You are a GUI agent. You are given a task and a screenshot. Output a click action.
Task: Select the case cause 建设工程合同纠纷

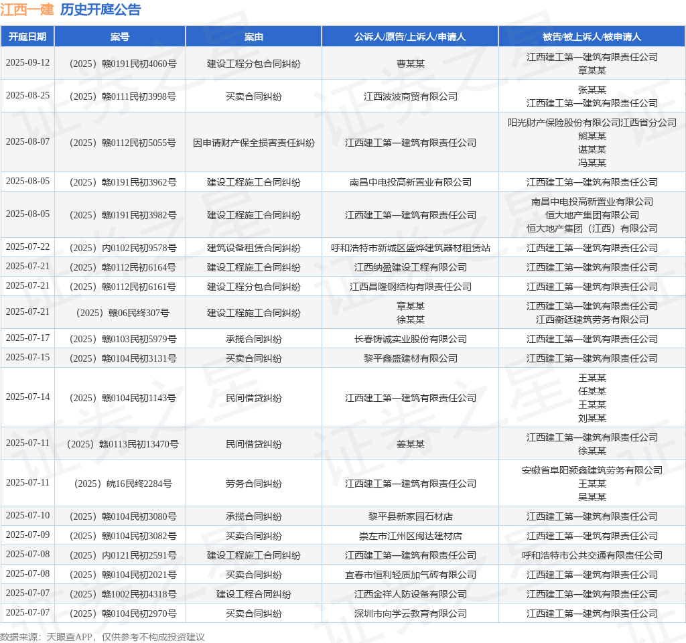(254, 595)
